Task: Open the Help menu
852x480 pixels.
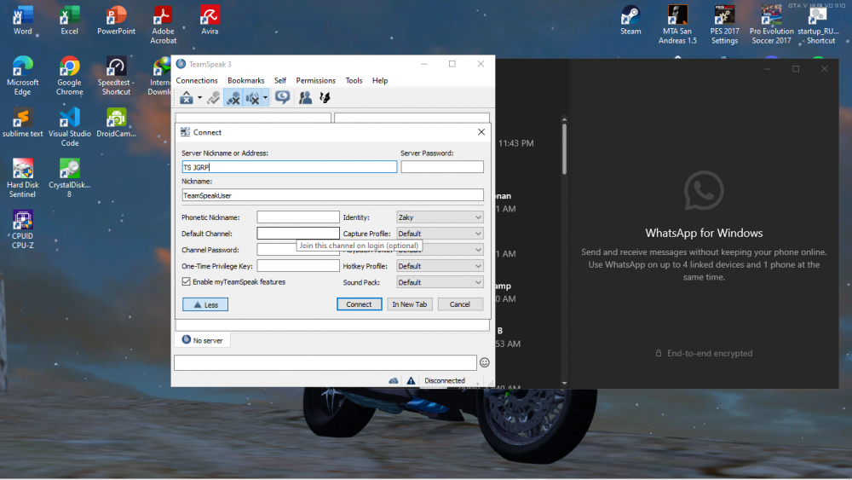Action: point(380,80)
